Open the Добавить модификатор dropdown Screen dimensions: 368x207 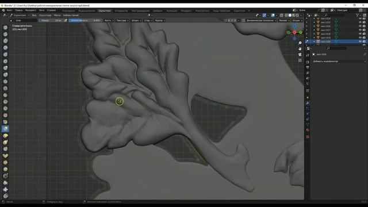point(339,62)
